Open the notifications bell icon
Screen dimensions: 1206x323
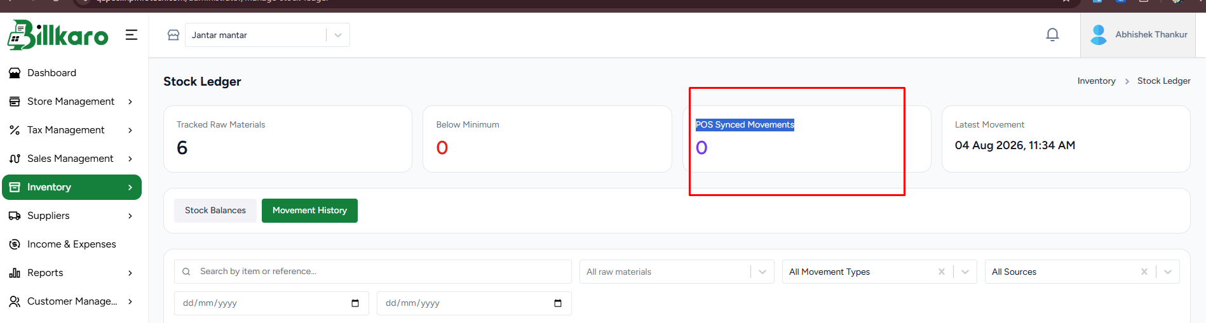[1052, 35]
